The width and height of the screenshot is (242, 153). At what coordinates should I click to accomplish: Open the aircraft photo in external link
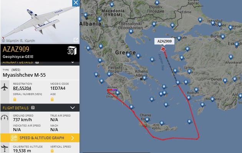(x=76, y=40)
